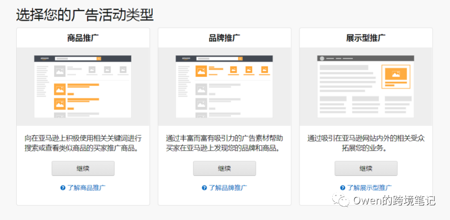Click 继续 under 品牌推广
Screen dimensions: 450x220
(224, 168)
